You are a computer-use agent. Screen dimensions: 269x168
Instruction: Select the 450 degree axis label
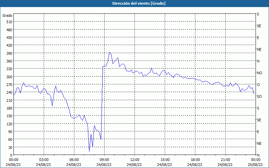click(9, 38)
